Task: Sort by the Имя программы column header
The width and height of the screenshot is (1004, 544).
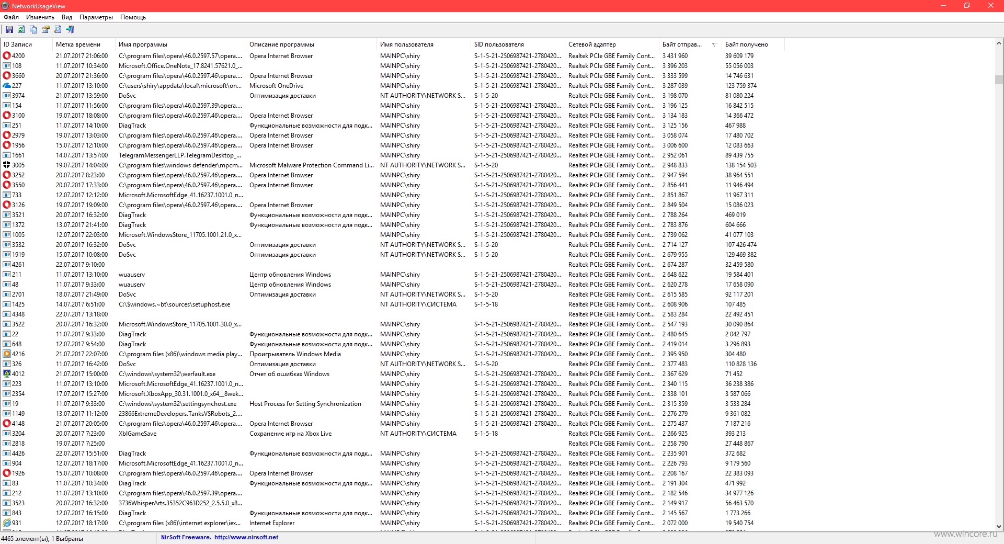Action: pyautogui.click(x=180, y=44)
